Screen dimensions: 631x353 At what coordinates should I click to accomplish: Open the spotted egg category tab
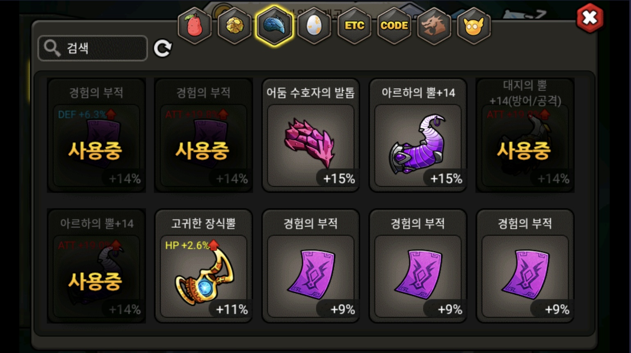coord(314,26)
